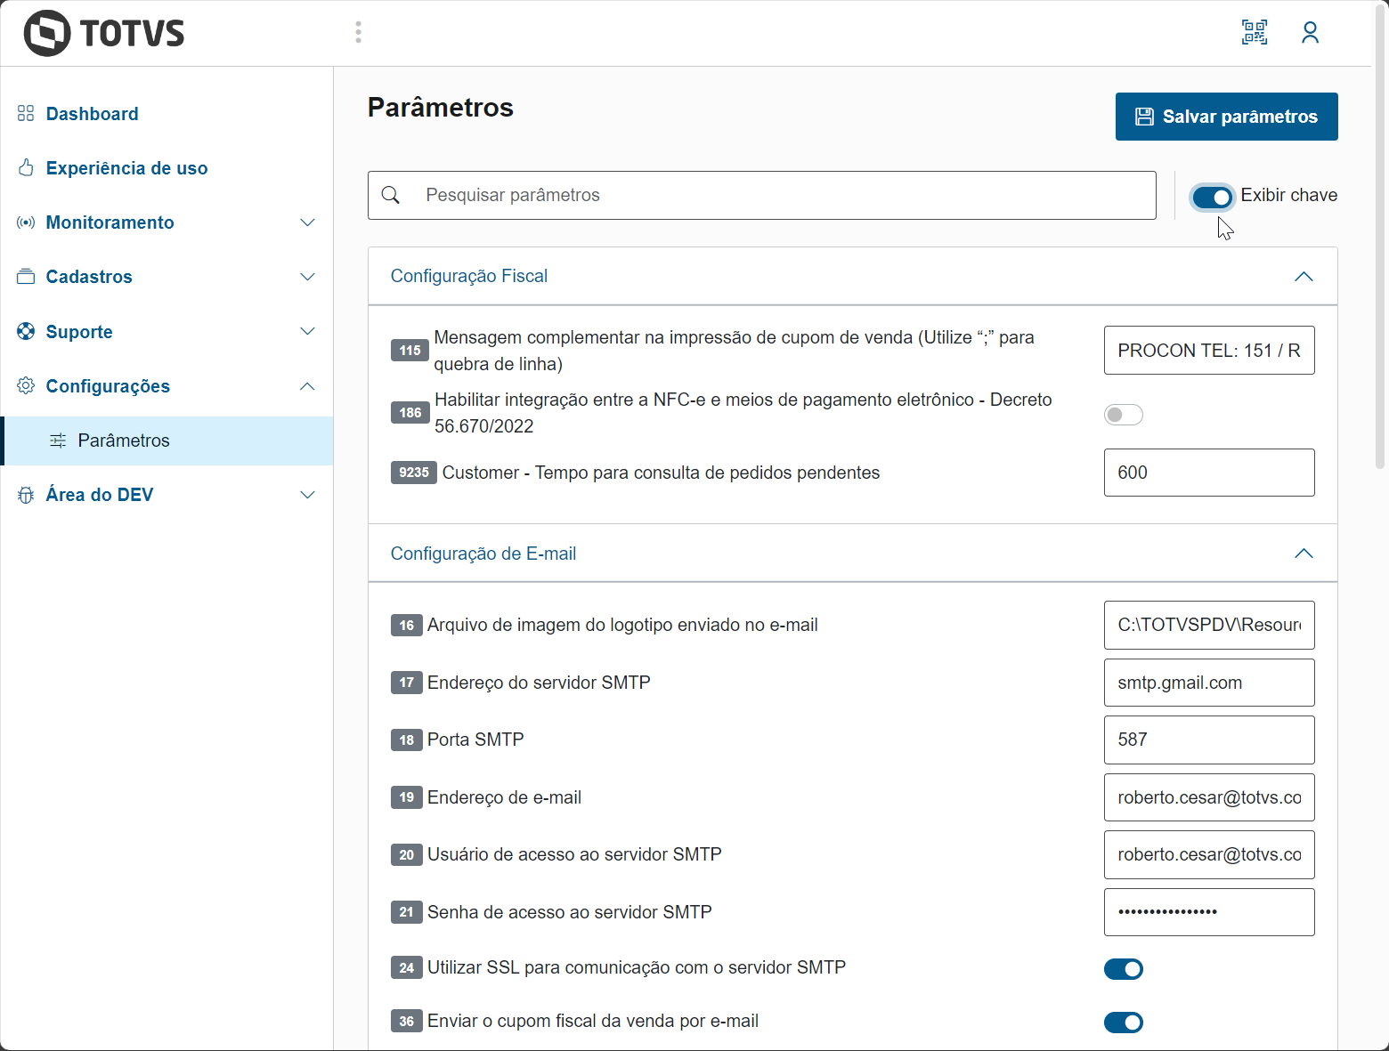Click the Suporte lifebuoy icon

(26, 332)
